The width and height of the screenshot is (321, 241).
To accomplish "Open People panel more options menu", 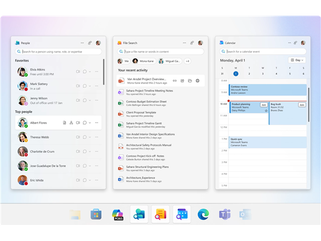I will coord(82,42).
